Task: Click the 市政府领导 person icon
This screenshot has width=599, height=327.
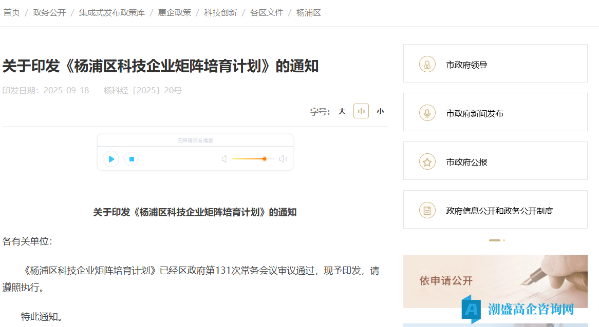Action: (427, 64)
